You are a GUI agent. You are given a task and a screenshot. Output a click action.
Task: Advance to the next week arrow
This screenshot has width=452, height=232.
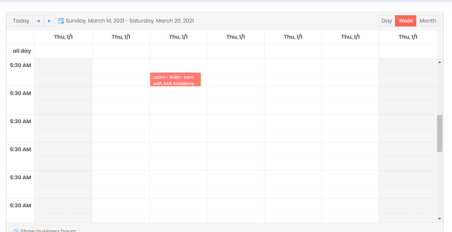pyautogui.click(x=49, y=21)
